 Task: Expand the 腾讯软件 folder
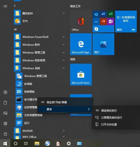point(64,13)
